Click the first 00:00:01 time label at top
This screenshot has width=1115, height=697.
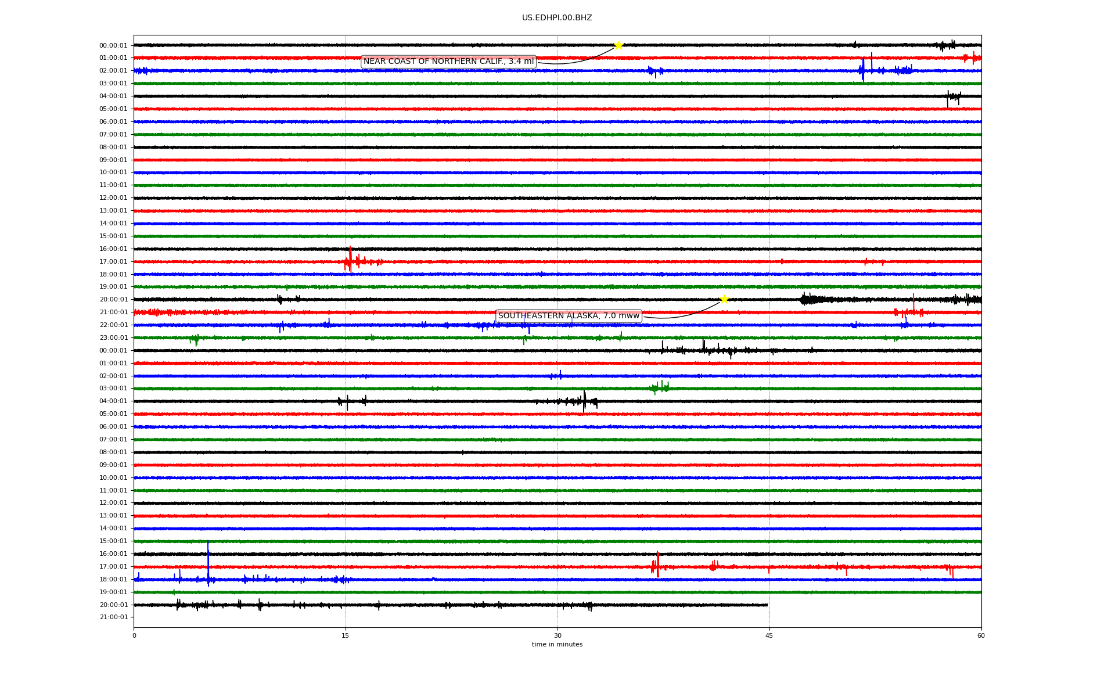tap(113, 45)
